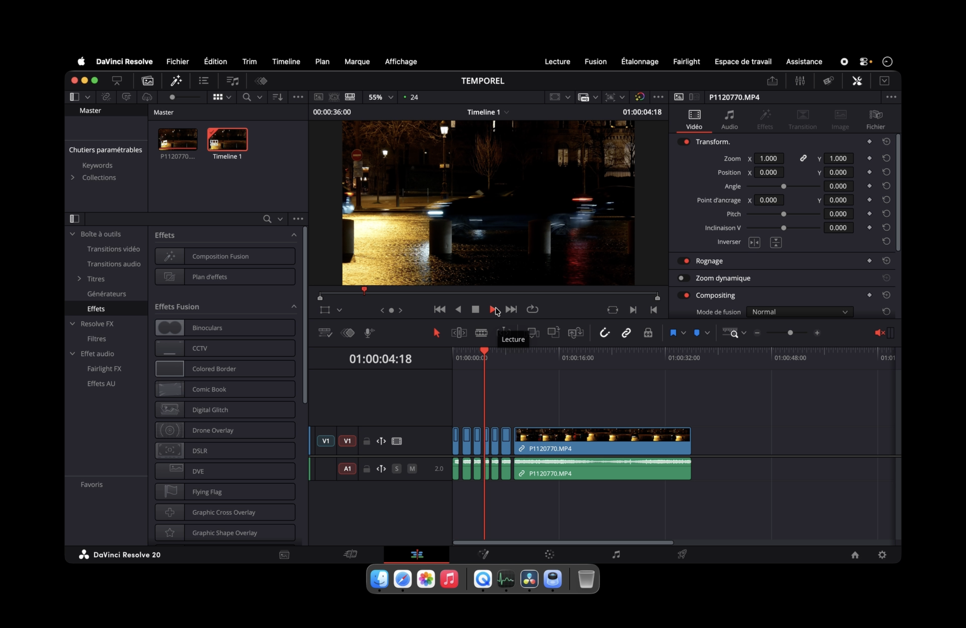Viewport: 966px width, 628px height.
Task: Select Transitions vidéo in the toolbox
Action: pyautogui.click(x=113, y=249)
